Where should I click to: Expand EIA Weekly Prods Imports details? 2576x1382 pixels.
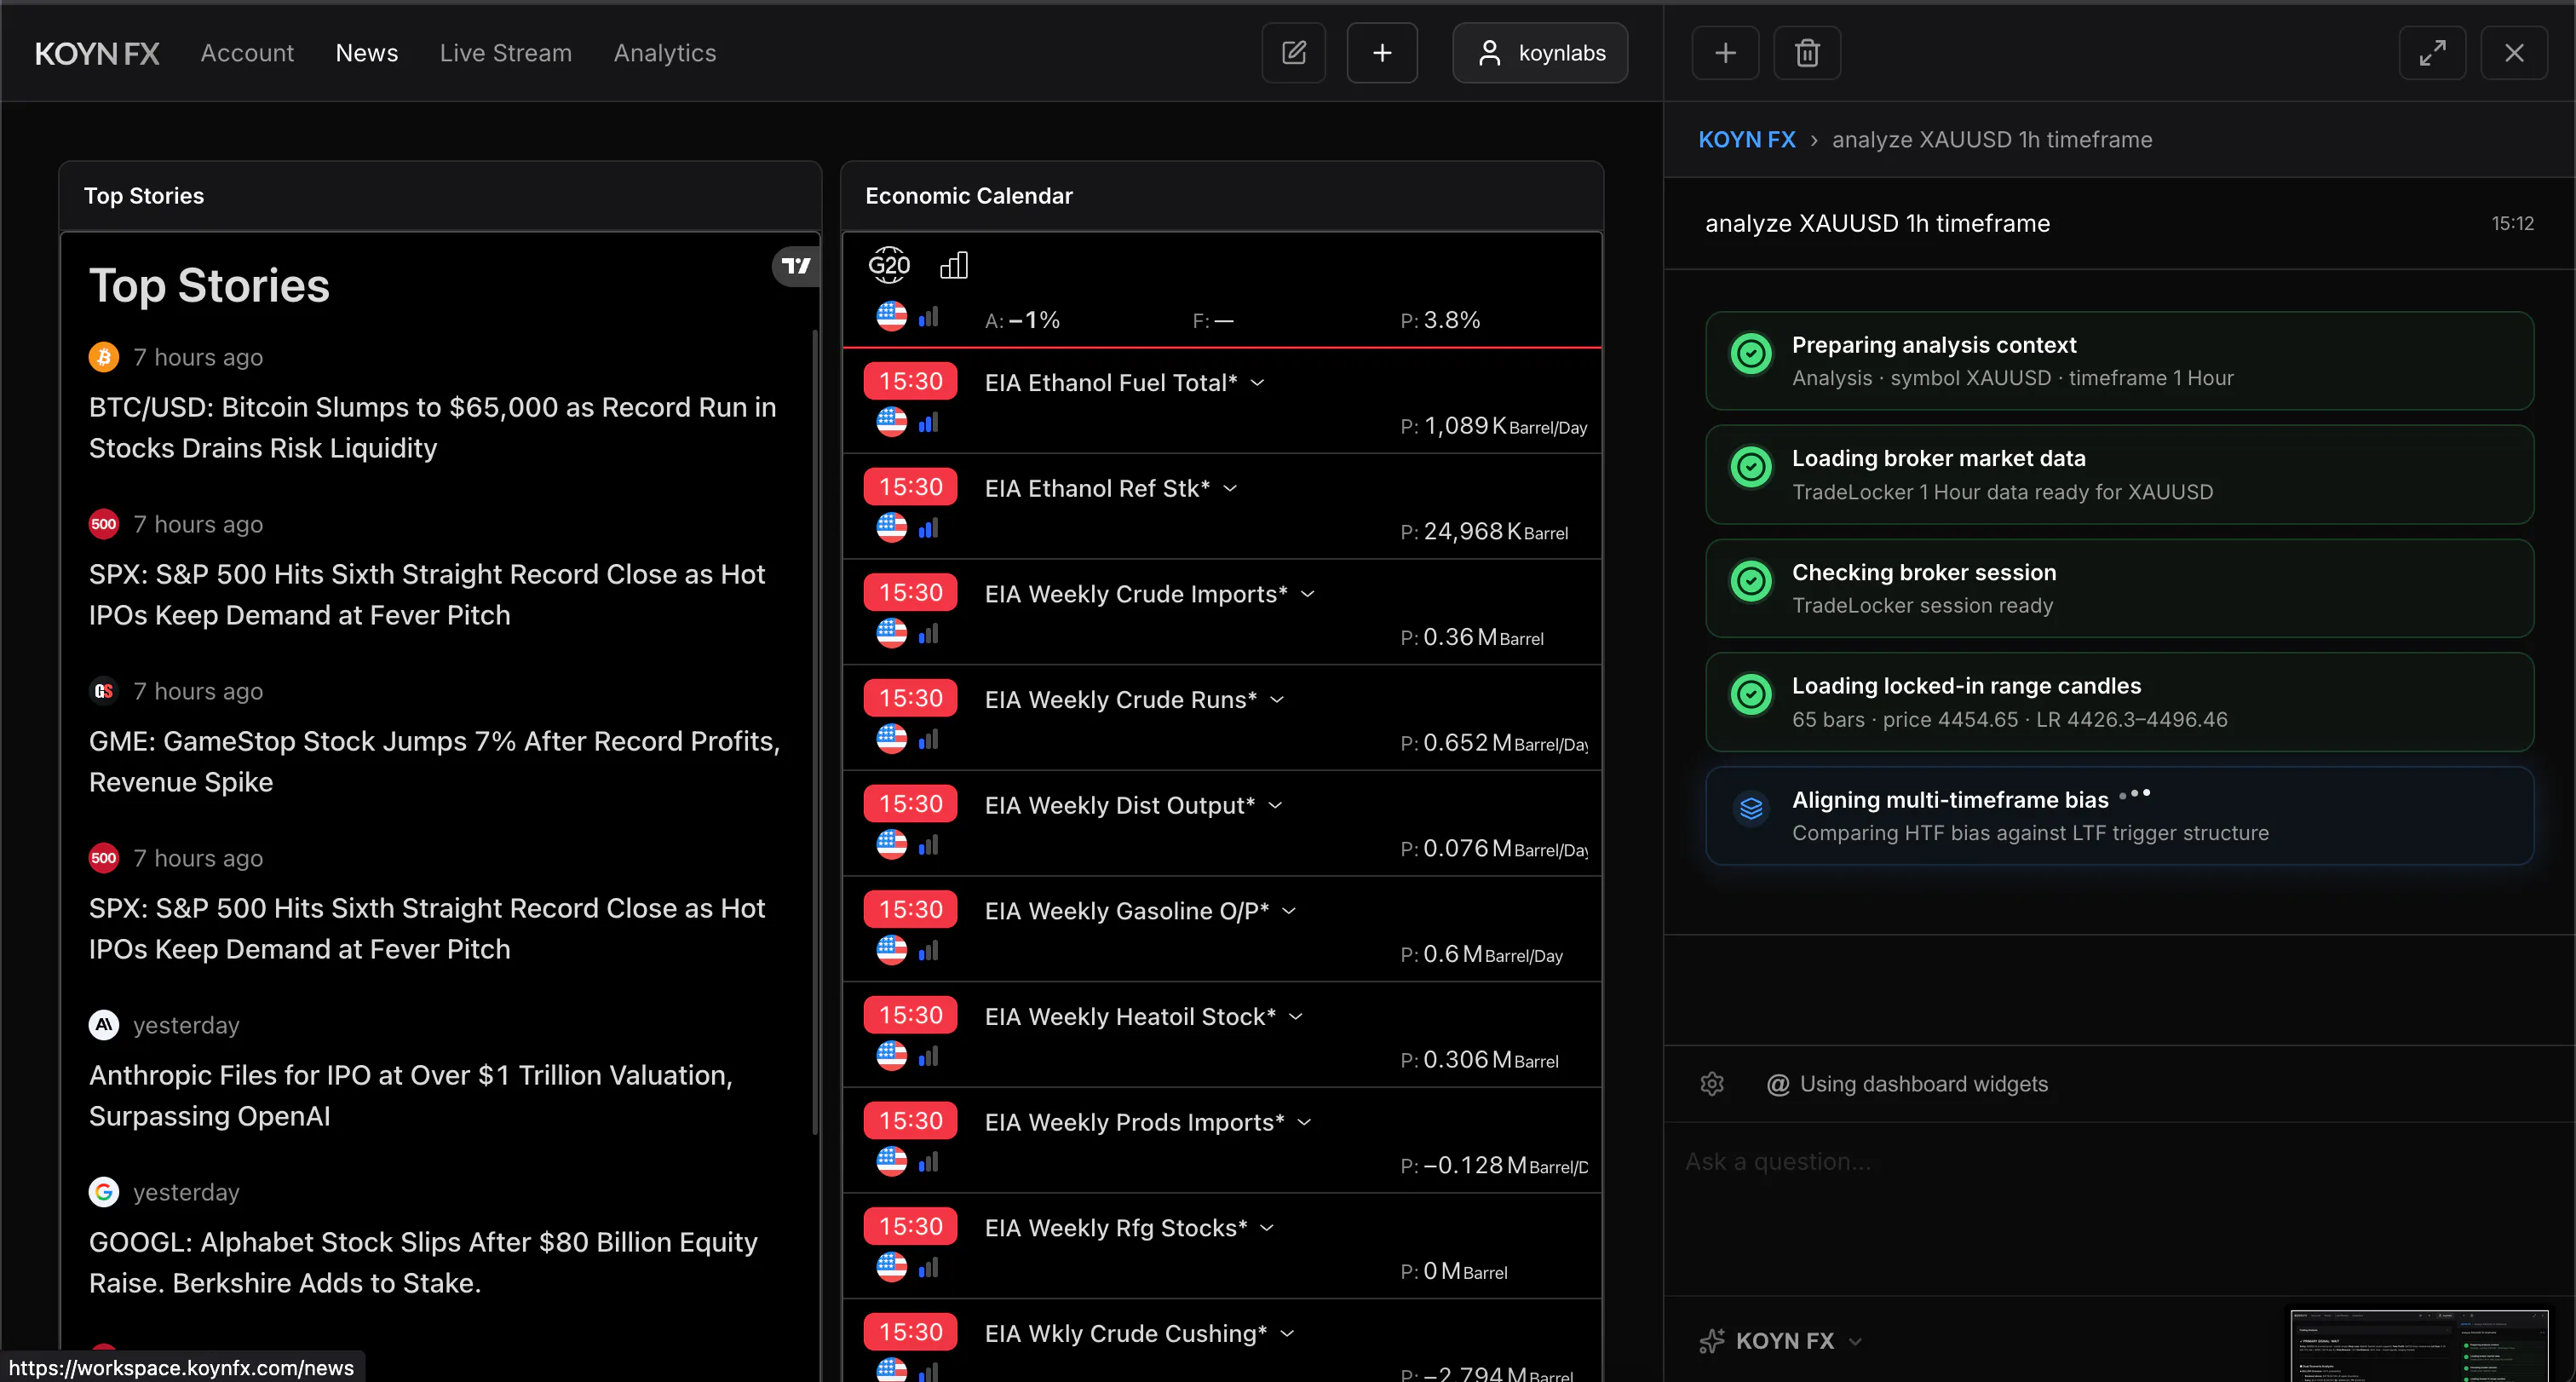[1304, 1123]
